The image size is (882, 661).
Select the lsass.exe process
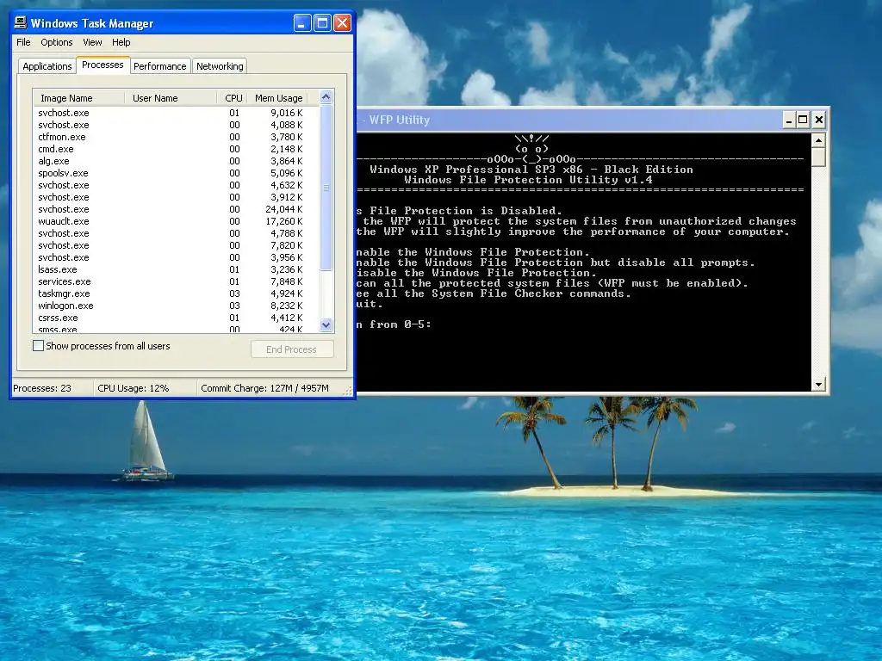coord(176,269)
